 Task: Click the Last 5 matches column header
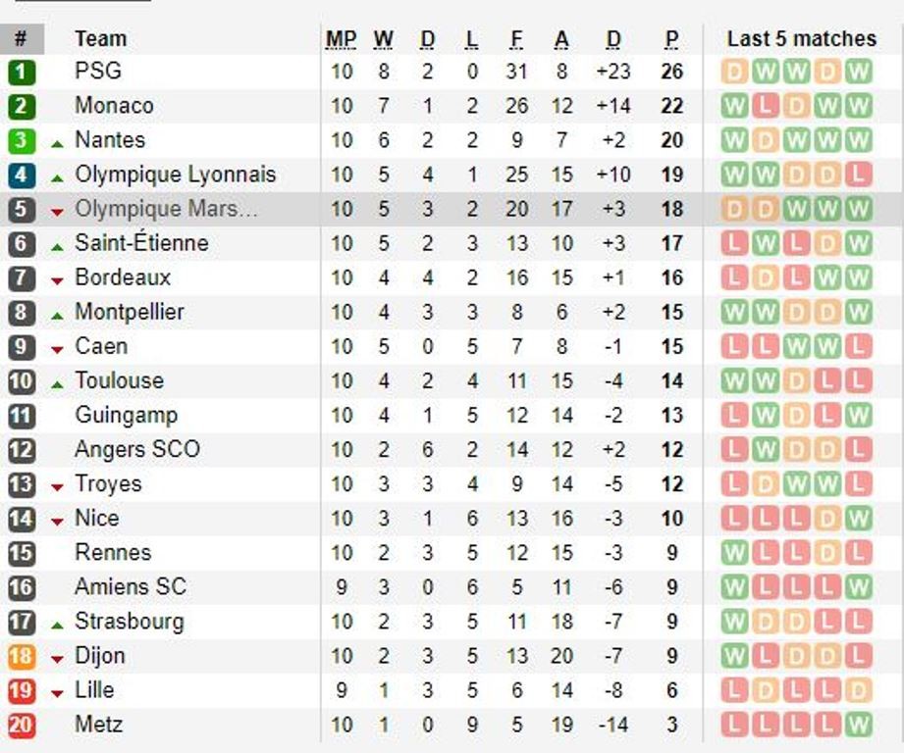[801, 39]
